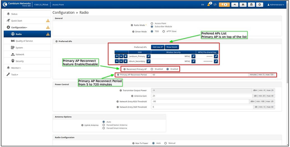Edit pre-shared key of Cambium_Primary row
The width and height of the screenshot is (290, 147).
coord(216,56)
